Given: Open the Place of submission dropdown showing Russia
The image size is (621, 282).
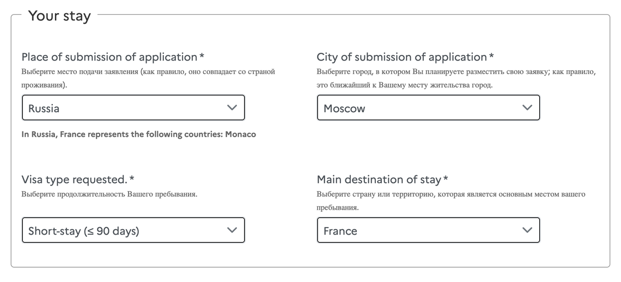Looking at the screenshot, I should [x=133, y=108].
